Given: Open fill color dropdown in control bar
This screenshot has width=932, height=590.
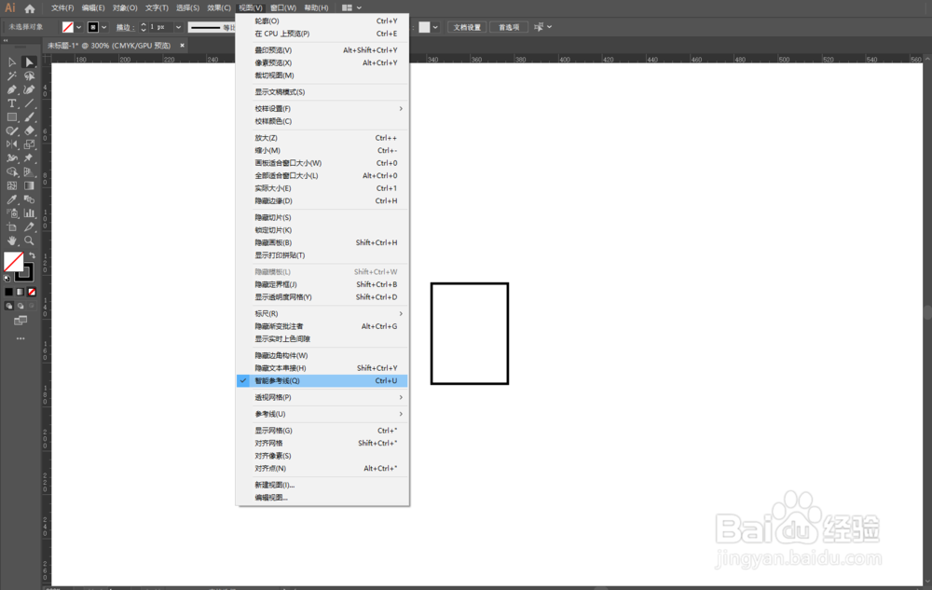Looking at the screenshot, I should tap(78, 27).
